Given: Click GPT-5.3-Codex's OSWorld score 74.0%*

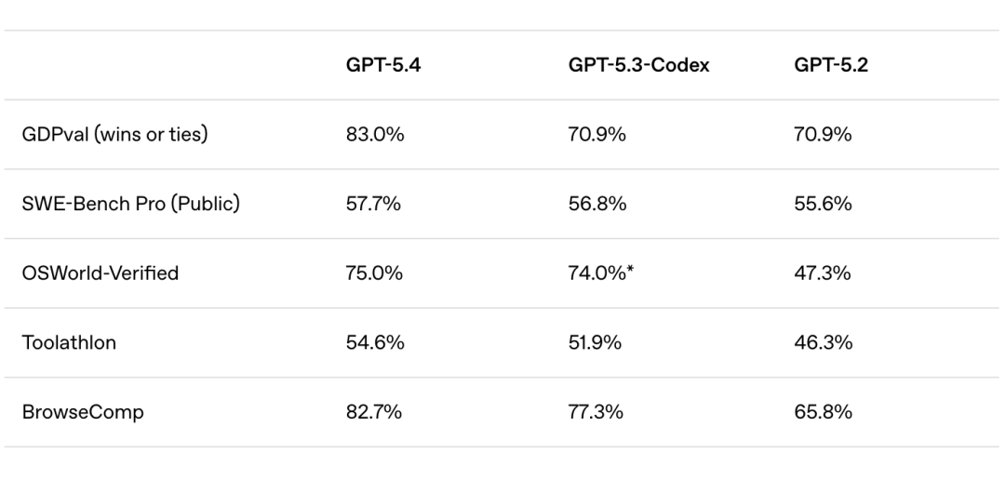Looking at the screenshot, I should tap(601, 273).
